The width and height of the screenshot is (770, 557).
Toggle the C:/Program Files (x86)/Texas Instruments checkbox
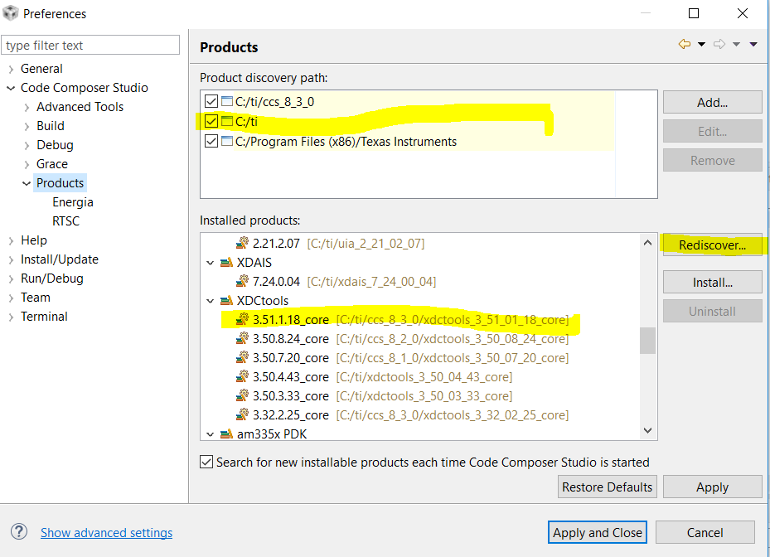(x=211, y=141)
